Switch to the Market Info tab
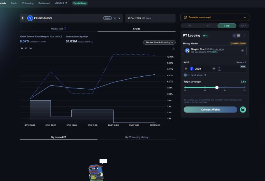 coord(58,29)
